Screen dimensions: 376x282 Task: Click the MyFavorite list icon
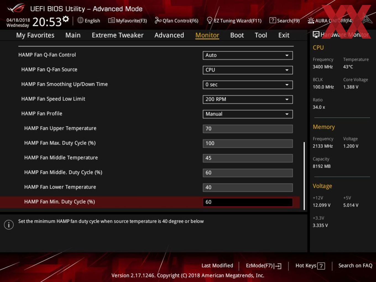coord(111,20)
